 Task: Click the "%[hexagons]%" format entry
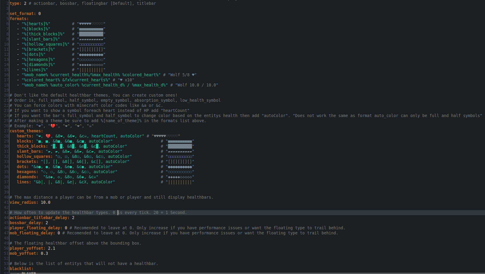pyautogui.click(x=38, y=59)
